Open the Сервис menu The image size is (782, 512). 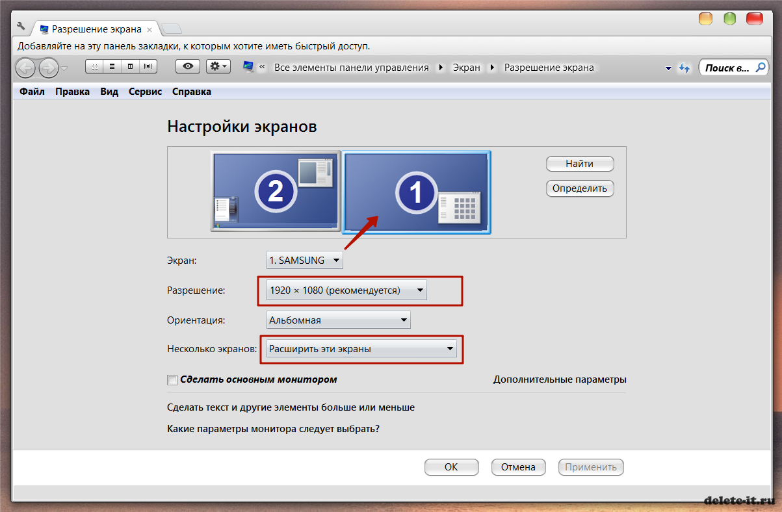pos(145,92)
